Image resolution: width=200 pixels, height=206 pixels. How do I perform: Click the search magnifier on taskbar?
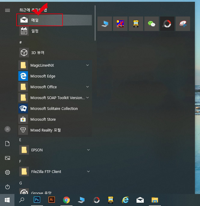(x=22, y=200)
